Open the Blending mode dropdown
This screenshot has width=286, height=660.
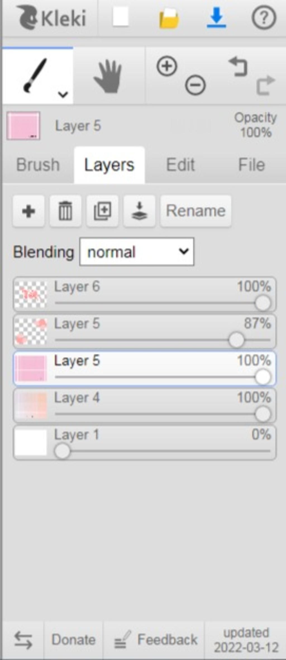coord(137,252)
